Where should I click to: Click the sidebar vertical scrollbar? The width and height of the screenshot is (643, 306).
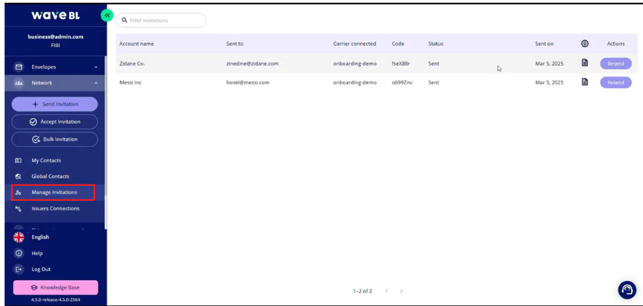[105, 143]
